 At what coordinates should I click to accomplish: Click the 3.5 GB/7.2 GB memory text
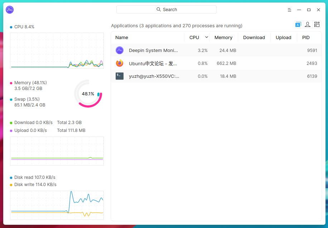(28, 88)
